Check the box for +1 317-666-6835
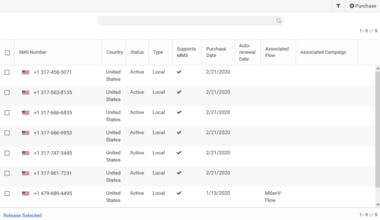The width and height of the screenshot is (380, 220). [x=7, y=113]
